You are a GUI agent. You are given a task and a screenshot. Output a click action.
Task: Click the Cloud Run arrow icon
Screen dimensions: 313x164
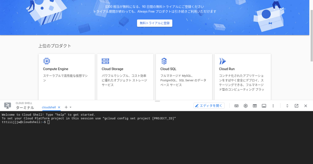[223, 61]
